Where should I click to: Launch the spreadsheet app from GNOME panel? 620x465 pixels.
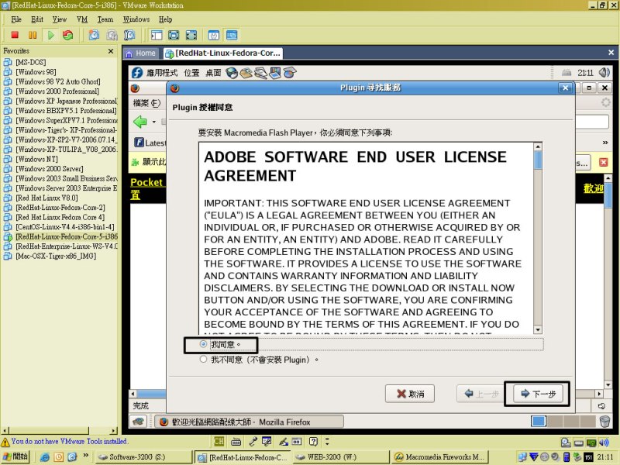coord(290,73)
